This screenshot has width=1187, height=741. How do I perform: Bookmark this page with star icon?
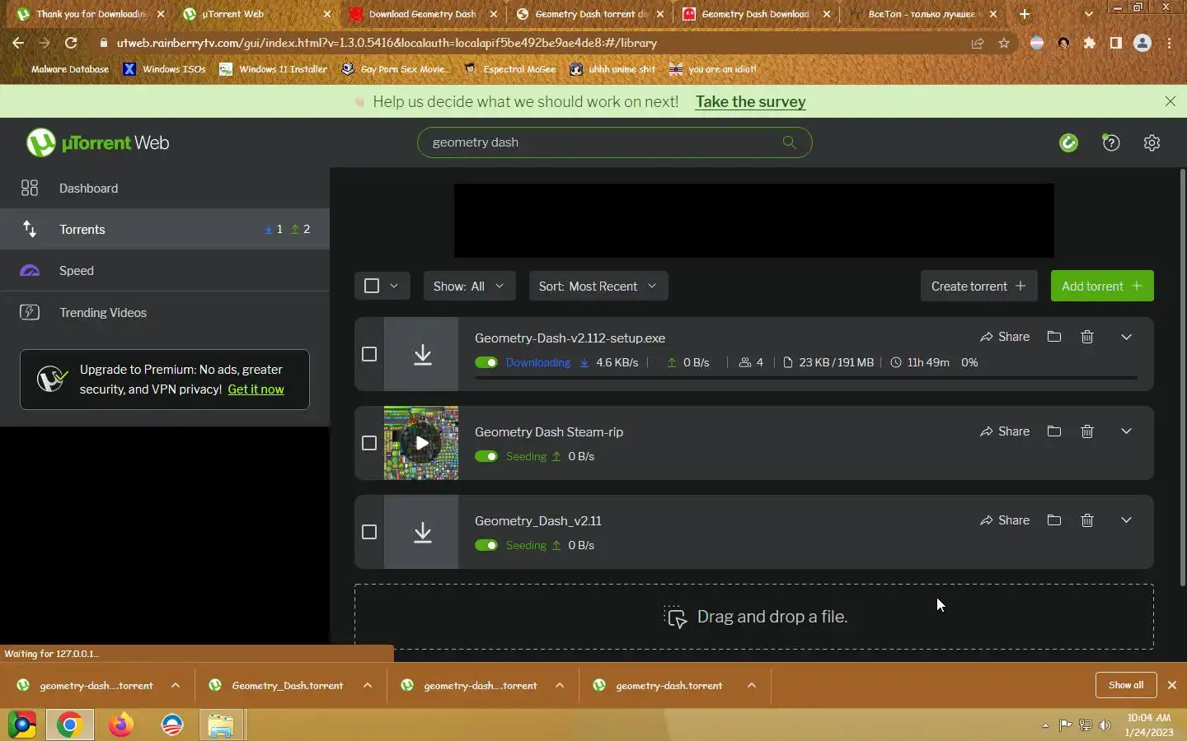click(x=1004, y=43)
